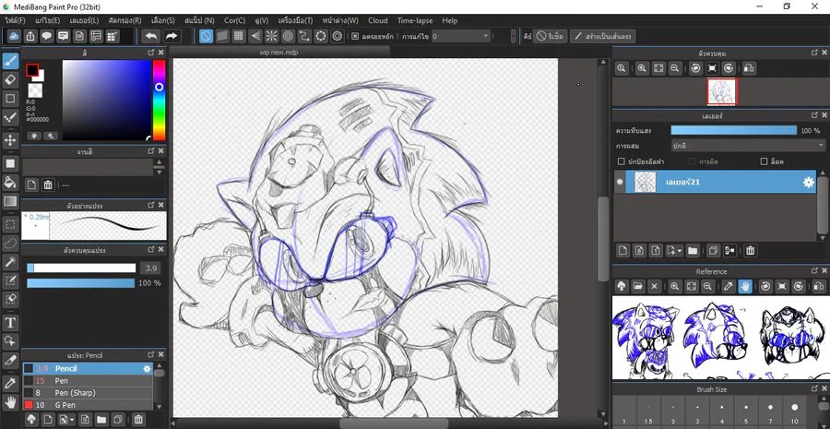Image resolution: width=830 pixels, height=429 pixels.
Task: Click the brush size value field 3.9
Action: pos(150,268)
